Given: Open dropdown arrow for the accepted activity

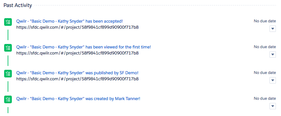Looking at the screenshot, I should click(273, 29).
